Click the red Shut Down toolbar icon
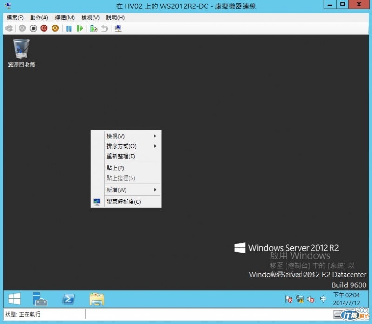Image resolution: width=372 pixels, height=324 pixels. click(x=44, y=28)
